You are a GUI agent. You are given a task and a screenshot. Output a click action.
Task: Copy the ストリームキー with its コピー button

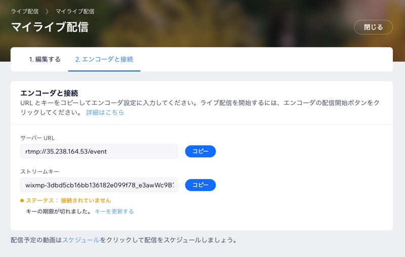tap(200, 185)
